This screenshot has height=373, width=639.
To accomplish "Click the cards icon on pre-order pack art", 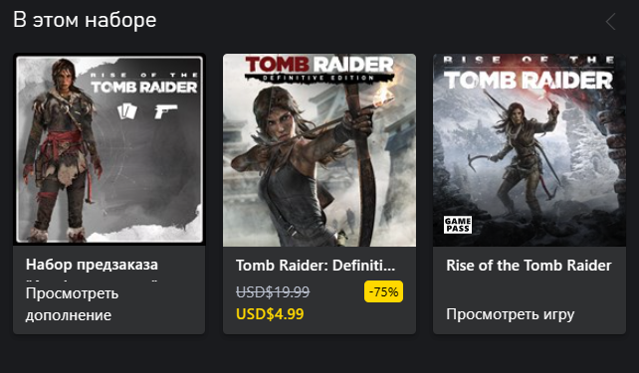I will tap(126, 111).
